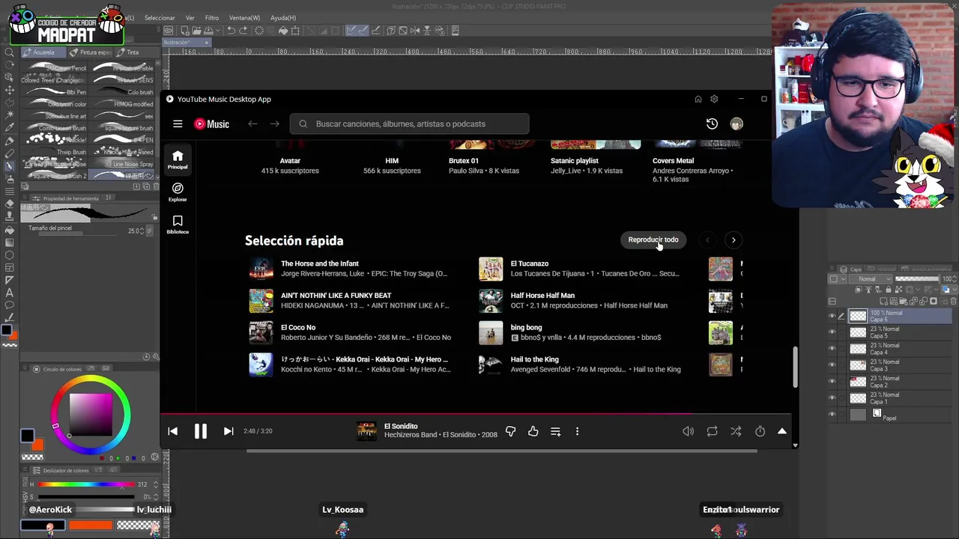
Task: Click YouTube Music vertical scrollbar
Action: point(795,367)
